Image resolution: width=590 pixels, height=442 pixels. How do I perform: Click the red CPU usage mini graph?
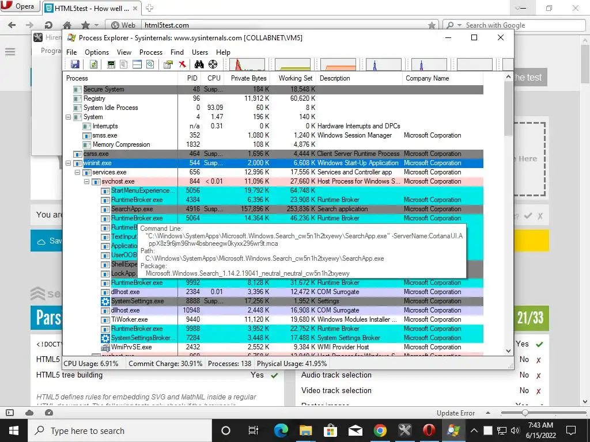[x=247, y=64]
